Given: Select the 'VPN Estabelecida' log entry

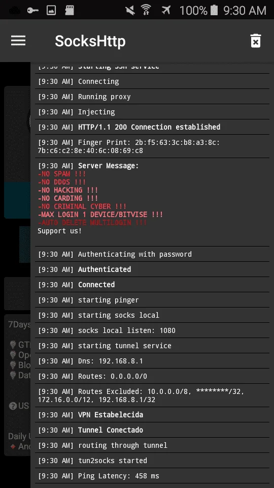Looking at the screenshot, I should [152, 415].
